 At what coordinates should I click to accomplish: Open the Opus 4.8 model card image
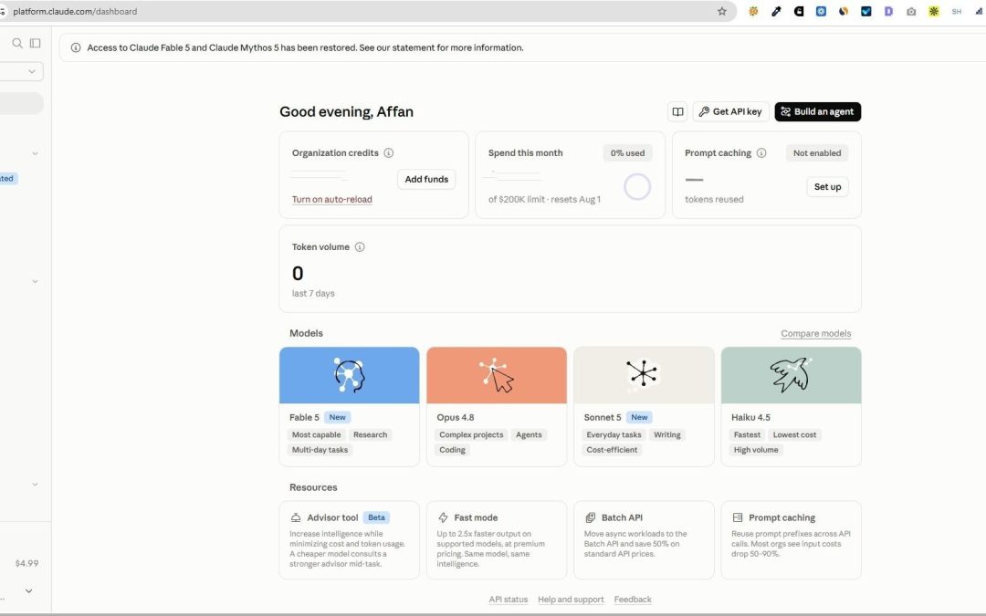coord(496,375)
